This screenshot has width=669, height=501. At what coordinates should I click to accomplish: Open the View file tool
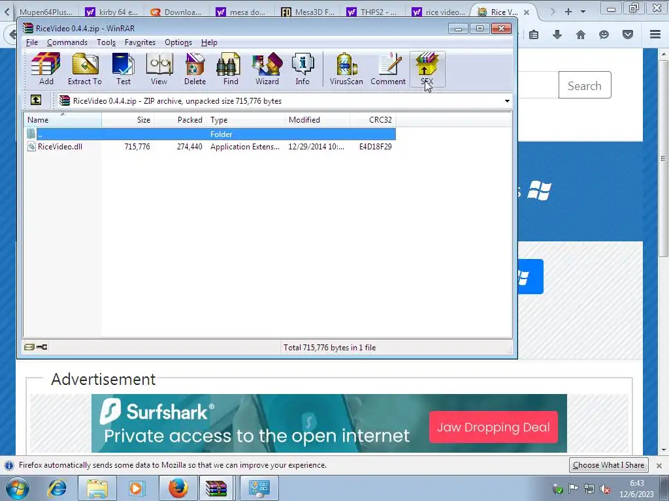pos(159,69)
